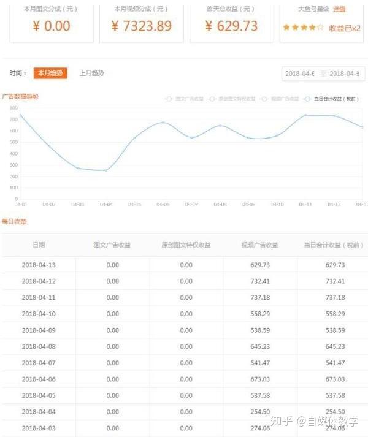Click the 视频广告收益 column header
The width and height of the screenshot is (368, 437).
(x=260, y=245)
